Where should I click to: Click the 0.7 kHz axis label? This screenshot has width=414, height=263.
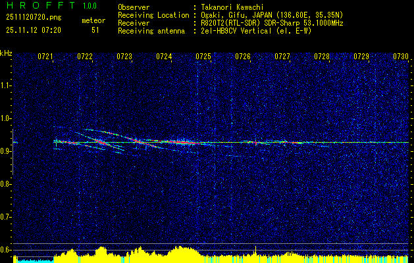coord(6,217)
